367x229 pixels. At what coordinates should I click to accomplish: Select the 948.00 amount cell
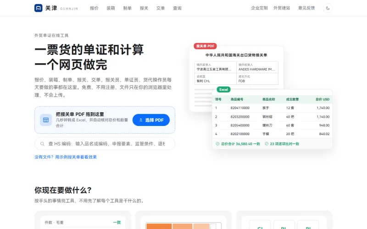pyautogui.click(x=324, y=125)
